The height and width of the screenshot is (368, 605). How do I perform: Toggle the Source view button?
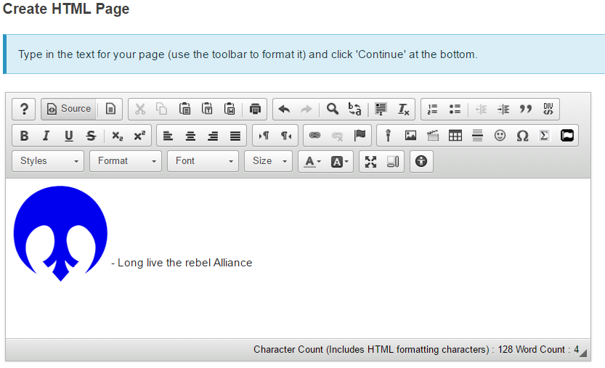tap(69, 109)
